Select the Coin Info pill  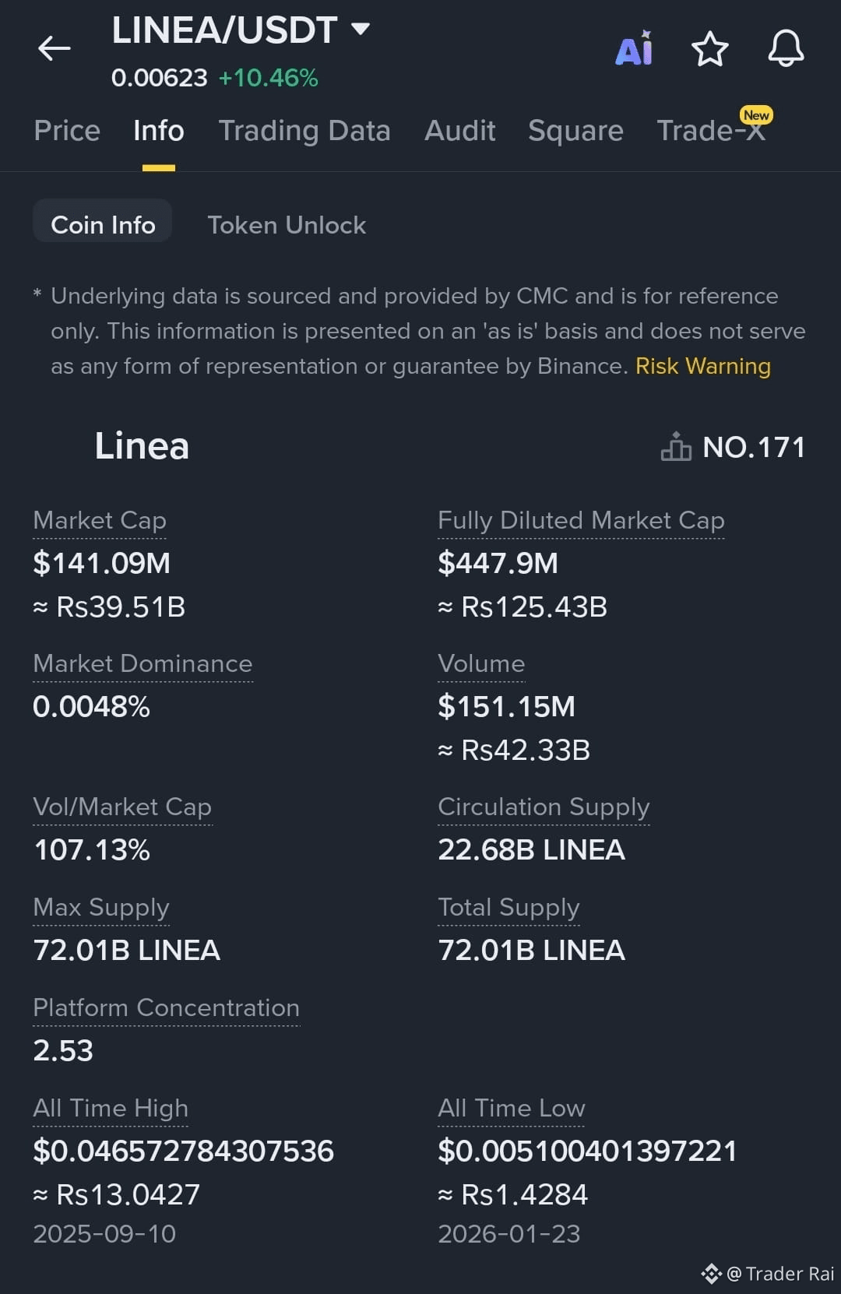103,225
